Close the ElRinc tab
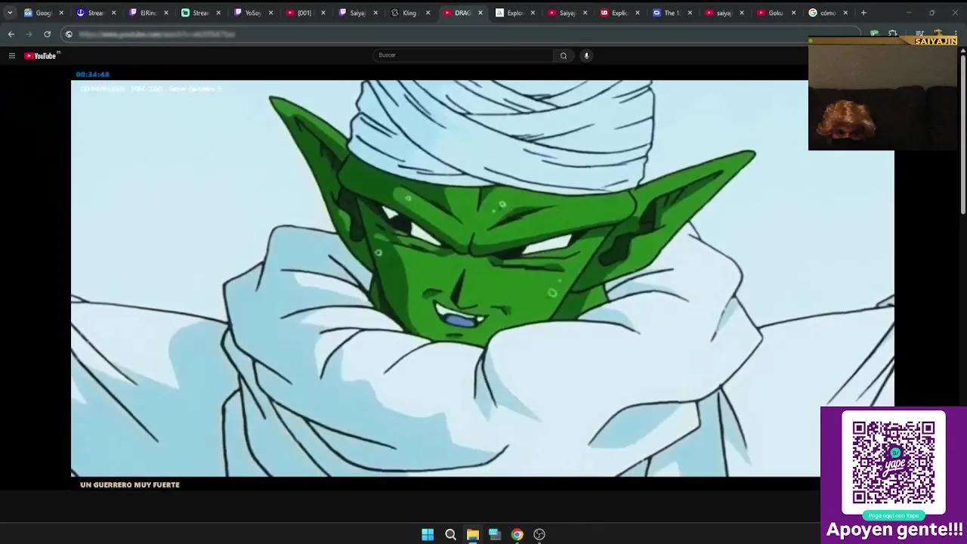Viewport: 967px width, 544px height. click(x=166, y=13)
